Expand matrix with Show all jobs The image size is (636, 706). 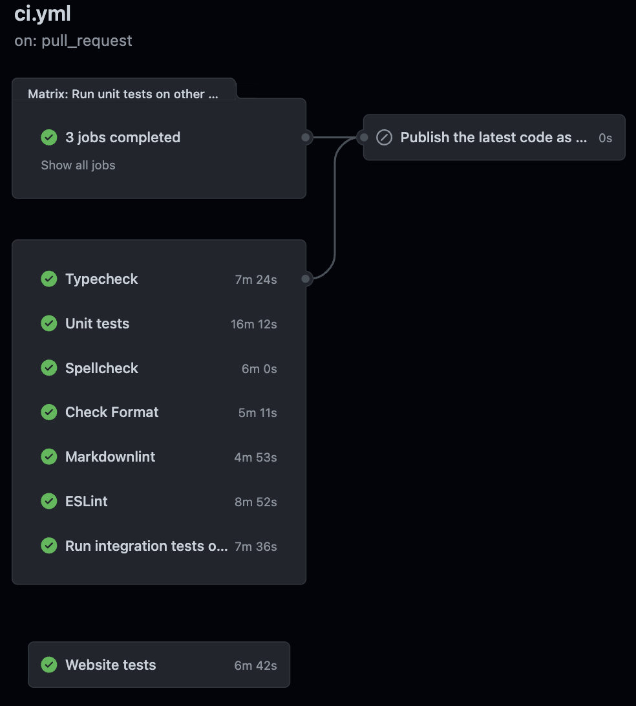coord(78,165)
